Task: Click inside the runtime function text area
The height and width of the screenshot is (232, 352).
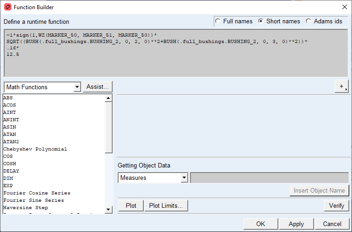Action: click(176, 64)
